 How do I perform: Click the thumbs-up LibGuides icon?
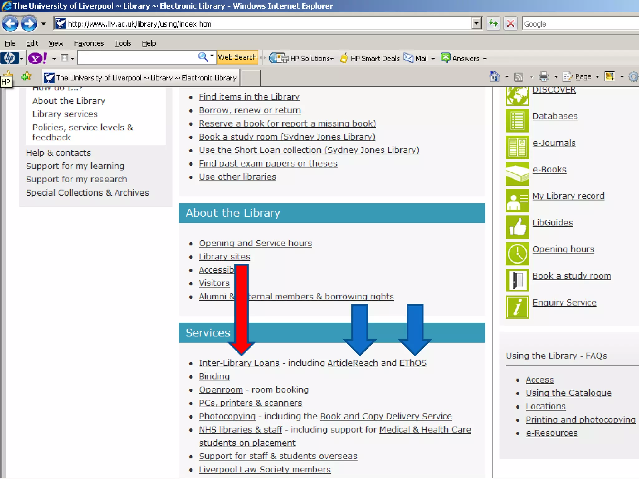(x=517, y=227)
